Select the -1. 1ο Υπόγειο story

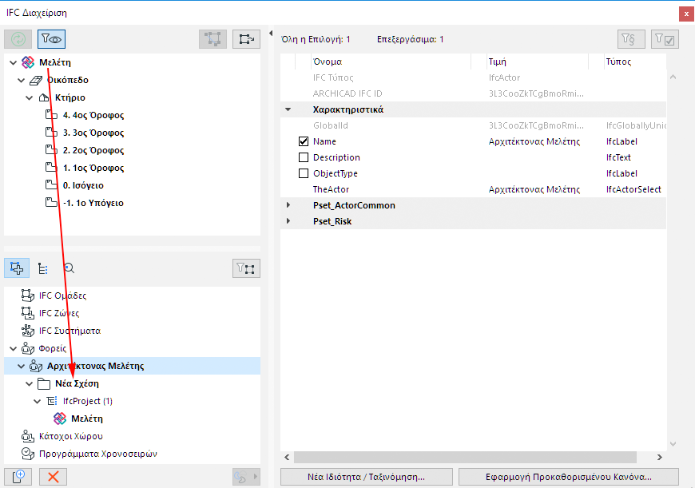pos(93,203)
